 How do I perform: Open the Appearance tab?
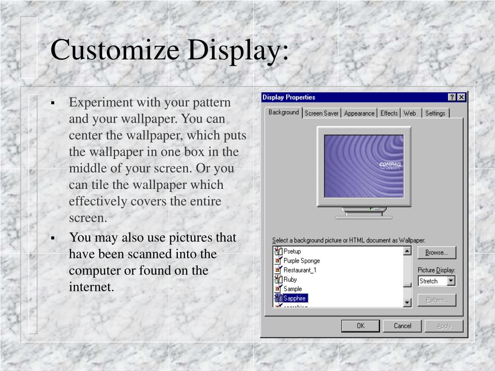(359, 113)
